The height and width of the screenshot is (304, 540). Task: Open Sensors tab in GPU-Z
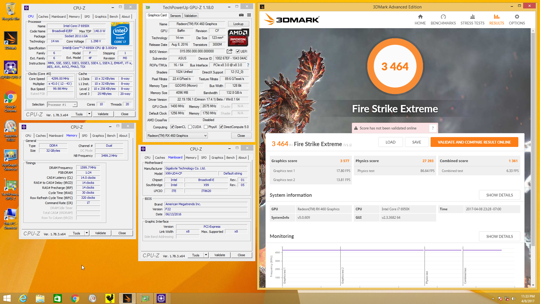175,16
